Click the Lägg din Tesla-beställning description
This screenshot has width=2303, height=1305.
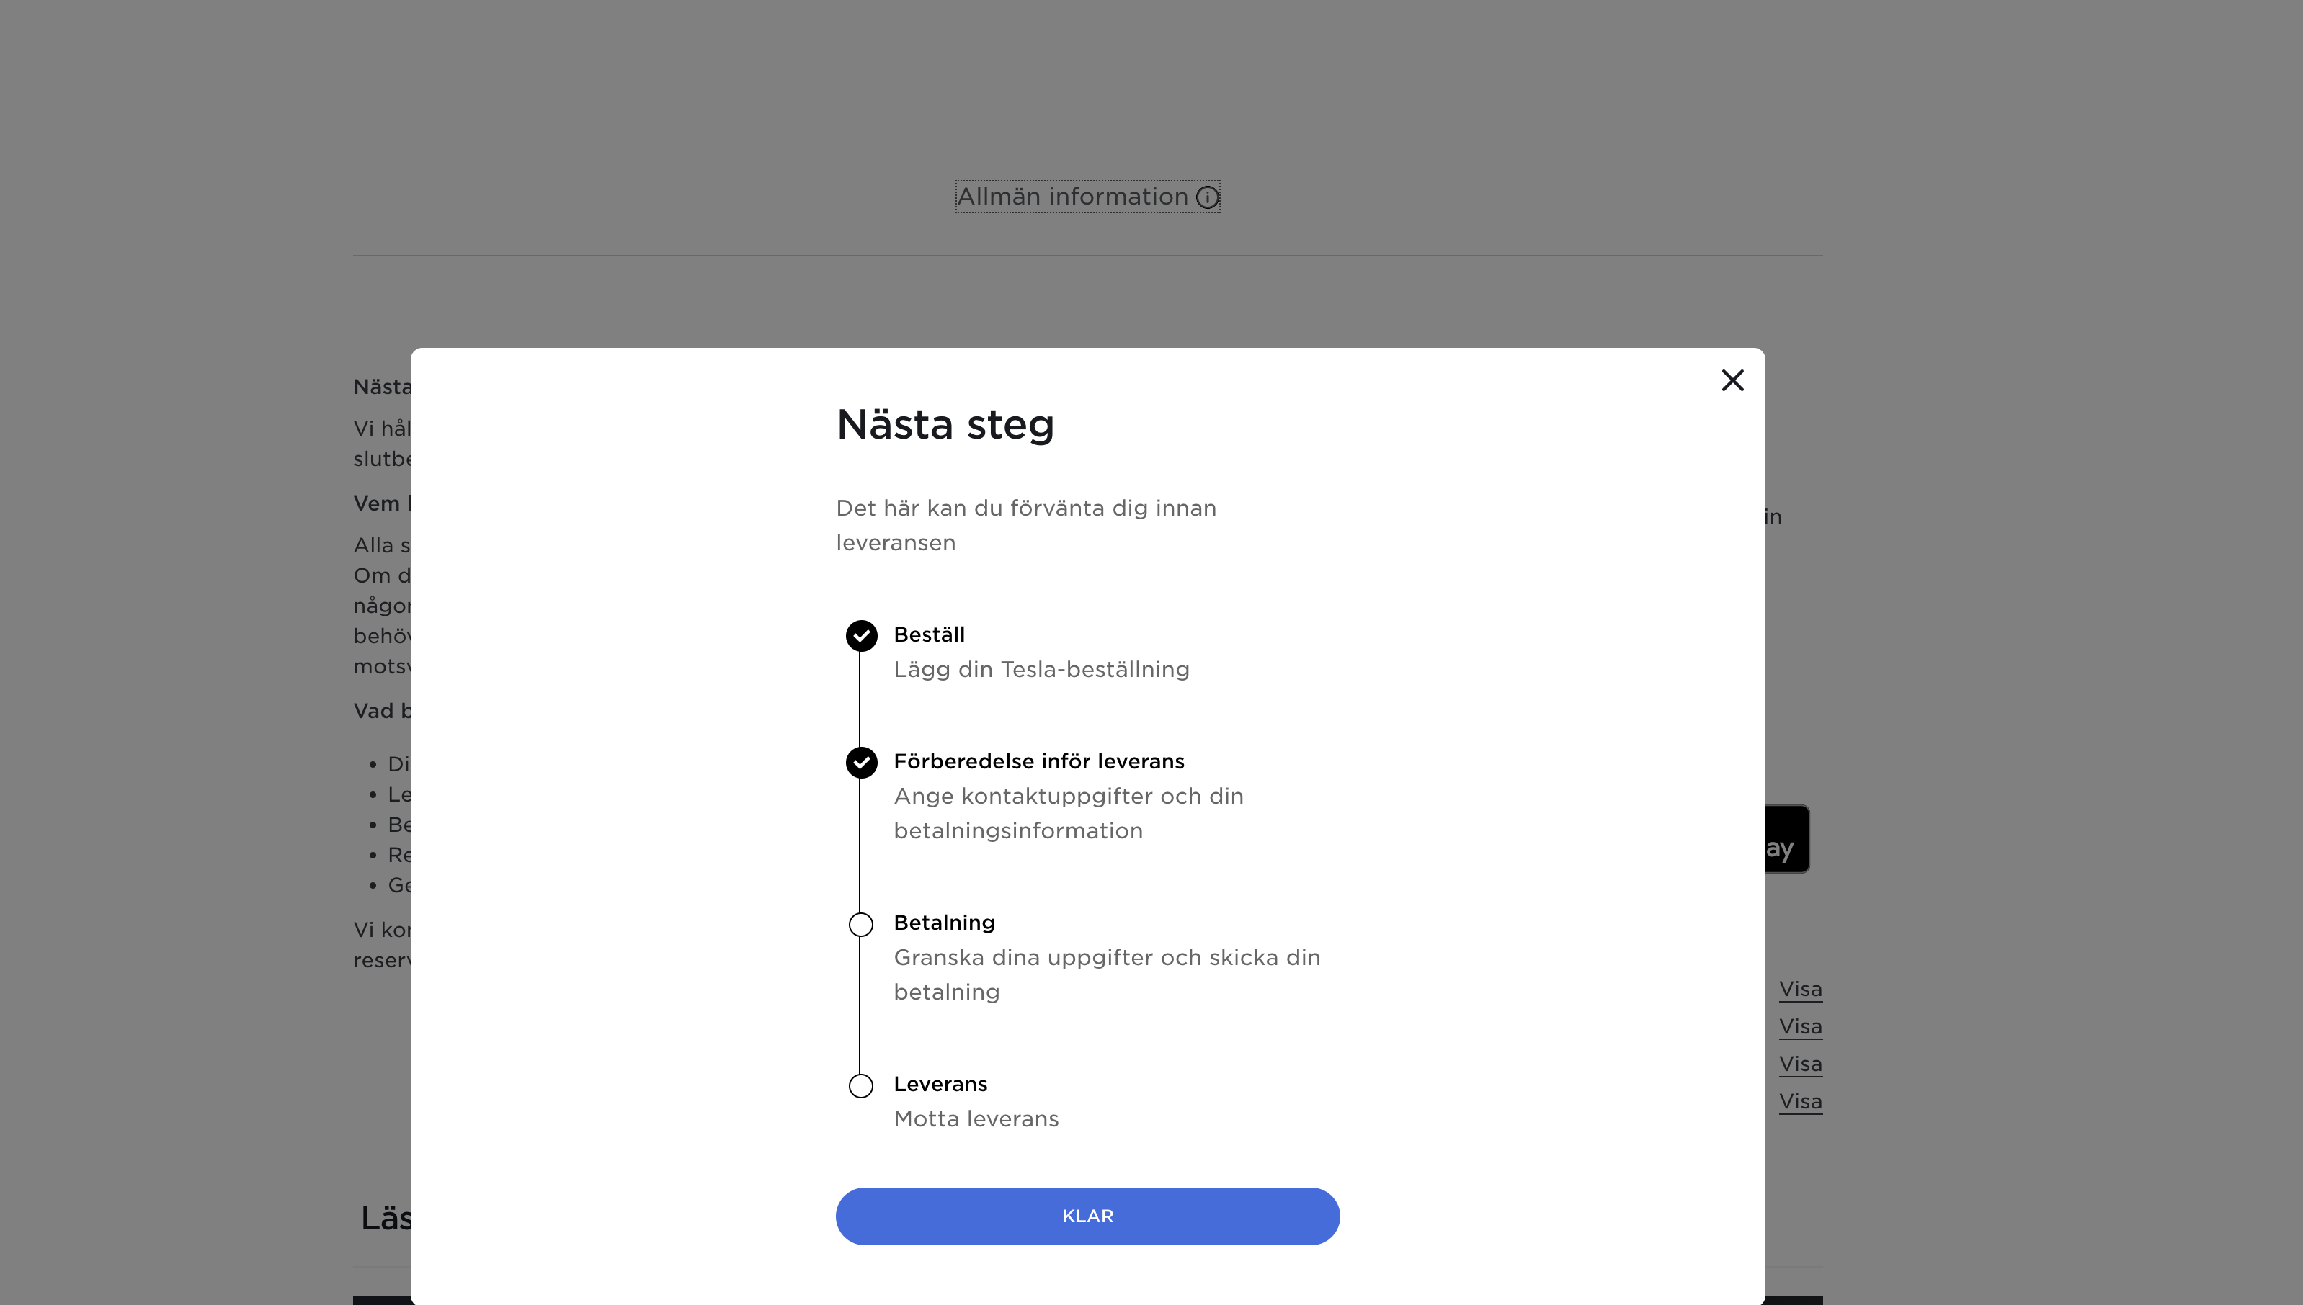(1041, 670)
